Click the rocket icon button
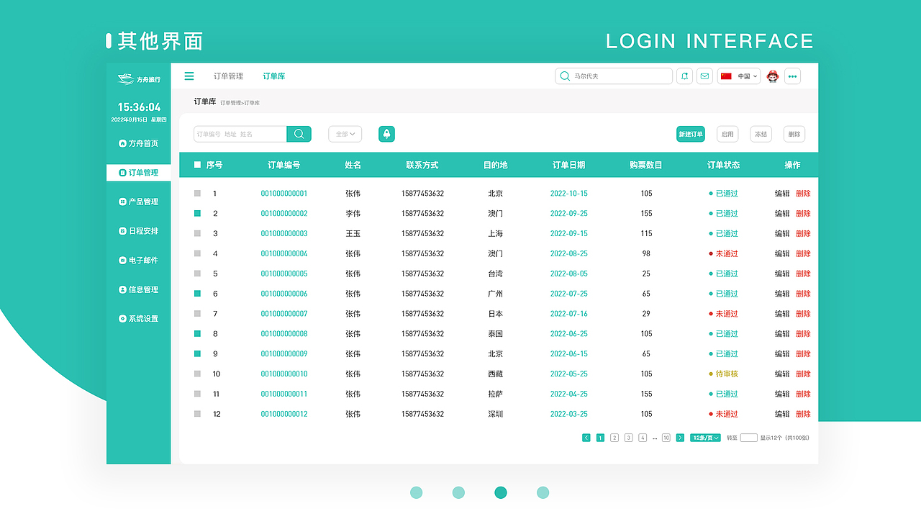This screenshot has height=519, width=921. pyautogui.click(x=386, y=134)
